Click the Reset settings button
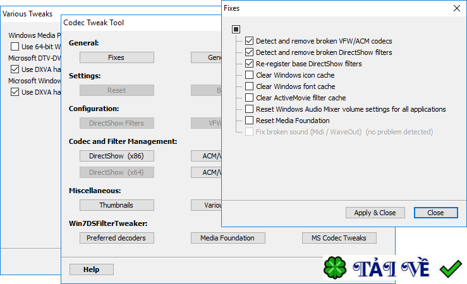 117,90
